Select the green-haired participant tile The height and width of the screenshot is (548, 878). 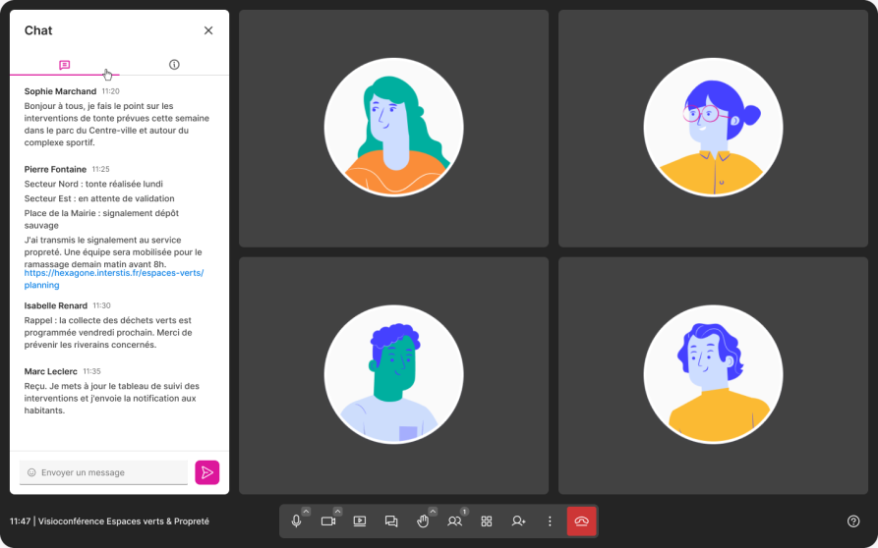(x=393, y=128)
